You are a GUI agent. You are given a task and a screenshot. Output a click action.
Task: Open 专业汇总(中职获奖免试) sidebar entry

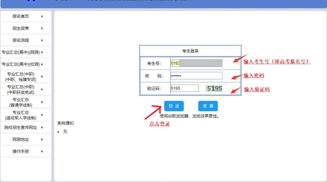point(21,89)
